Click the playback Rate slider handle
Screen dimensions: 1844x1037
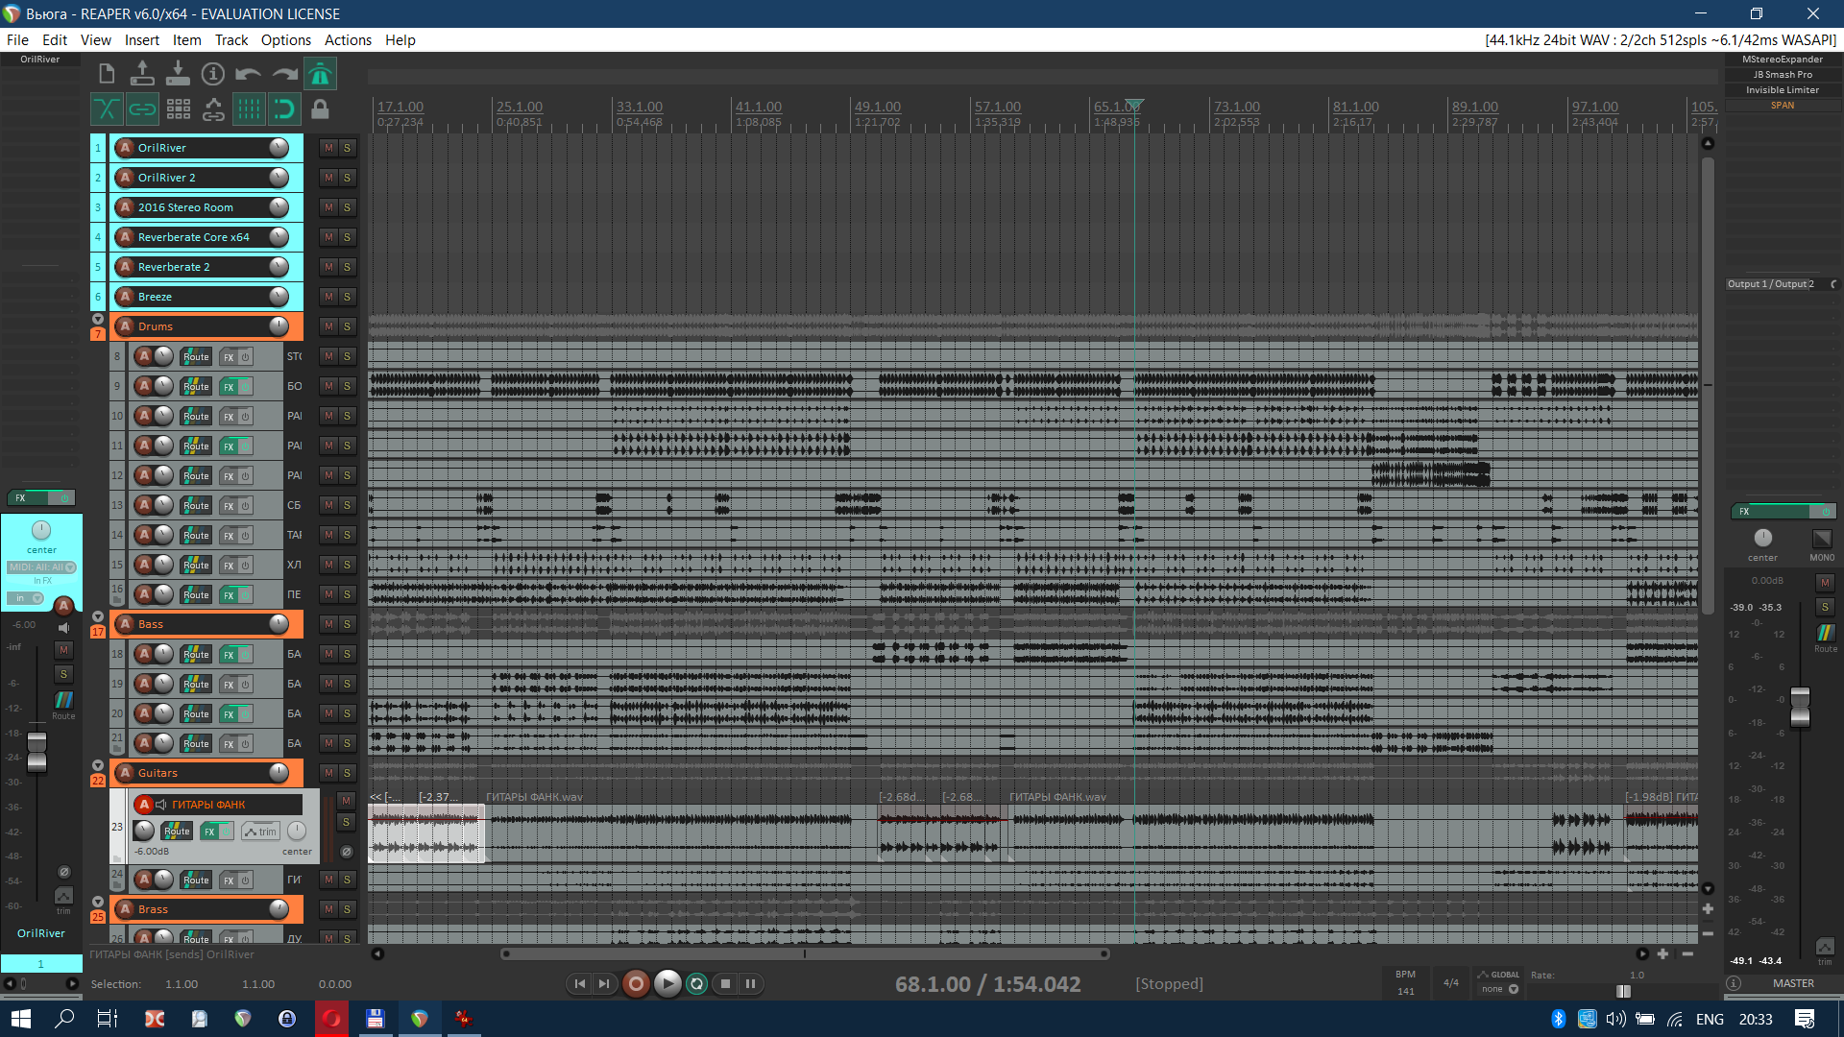[x=1623, y=991]
